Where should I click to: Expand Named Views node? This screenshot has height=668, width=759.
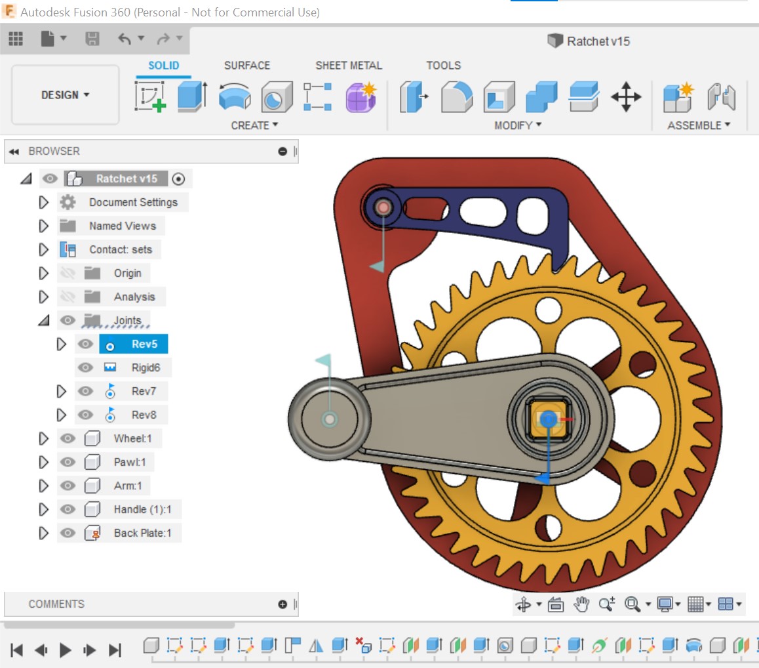[43, 226]
